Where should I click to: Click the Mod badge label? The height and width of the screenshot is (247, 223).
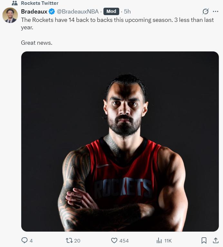(x=111, y=12)
